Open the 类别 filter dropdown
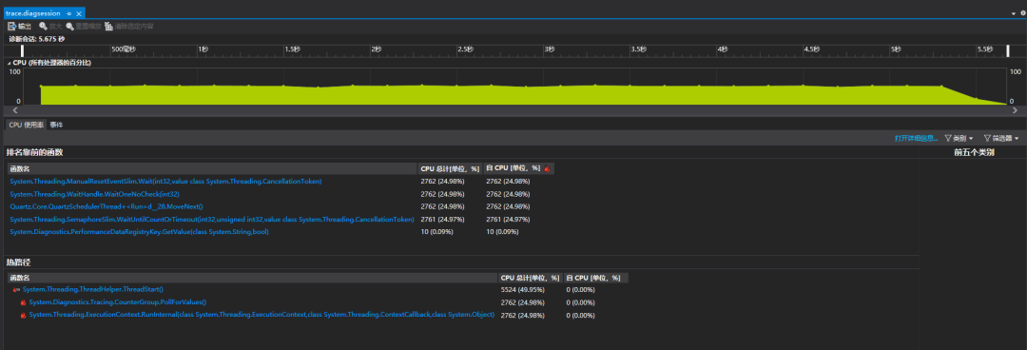This screenshot has height=350, width=1027. (959, 138)
